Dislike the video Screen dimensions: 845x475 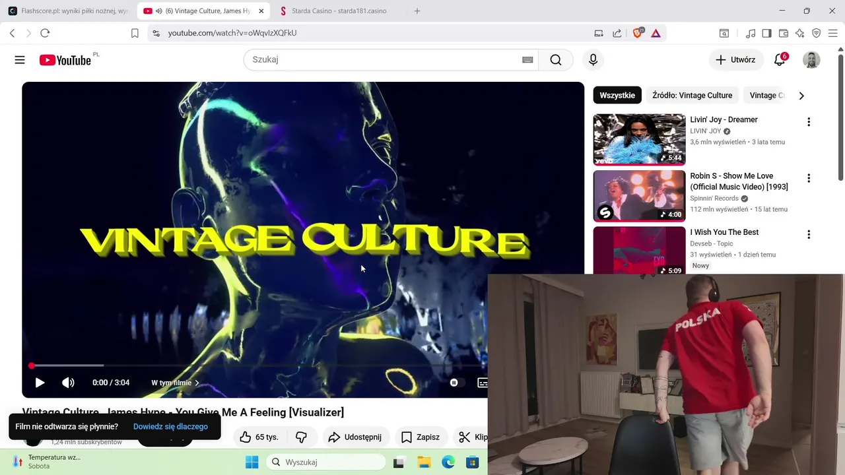click(x=302, y=437)
